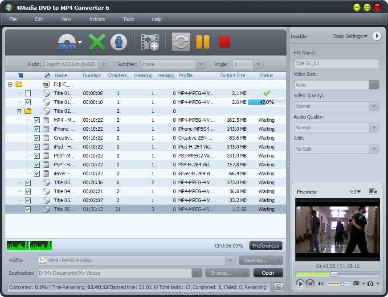Viewport: 388px width, 297px height.
Task: Pause conversion with the orange pause icon
Action: coord(203,42)
